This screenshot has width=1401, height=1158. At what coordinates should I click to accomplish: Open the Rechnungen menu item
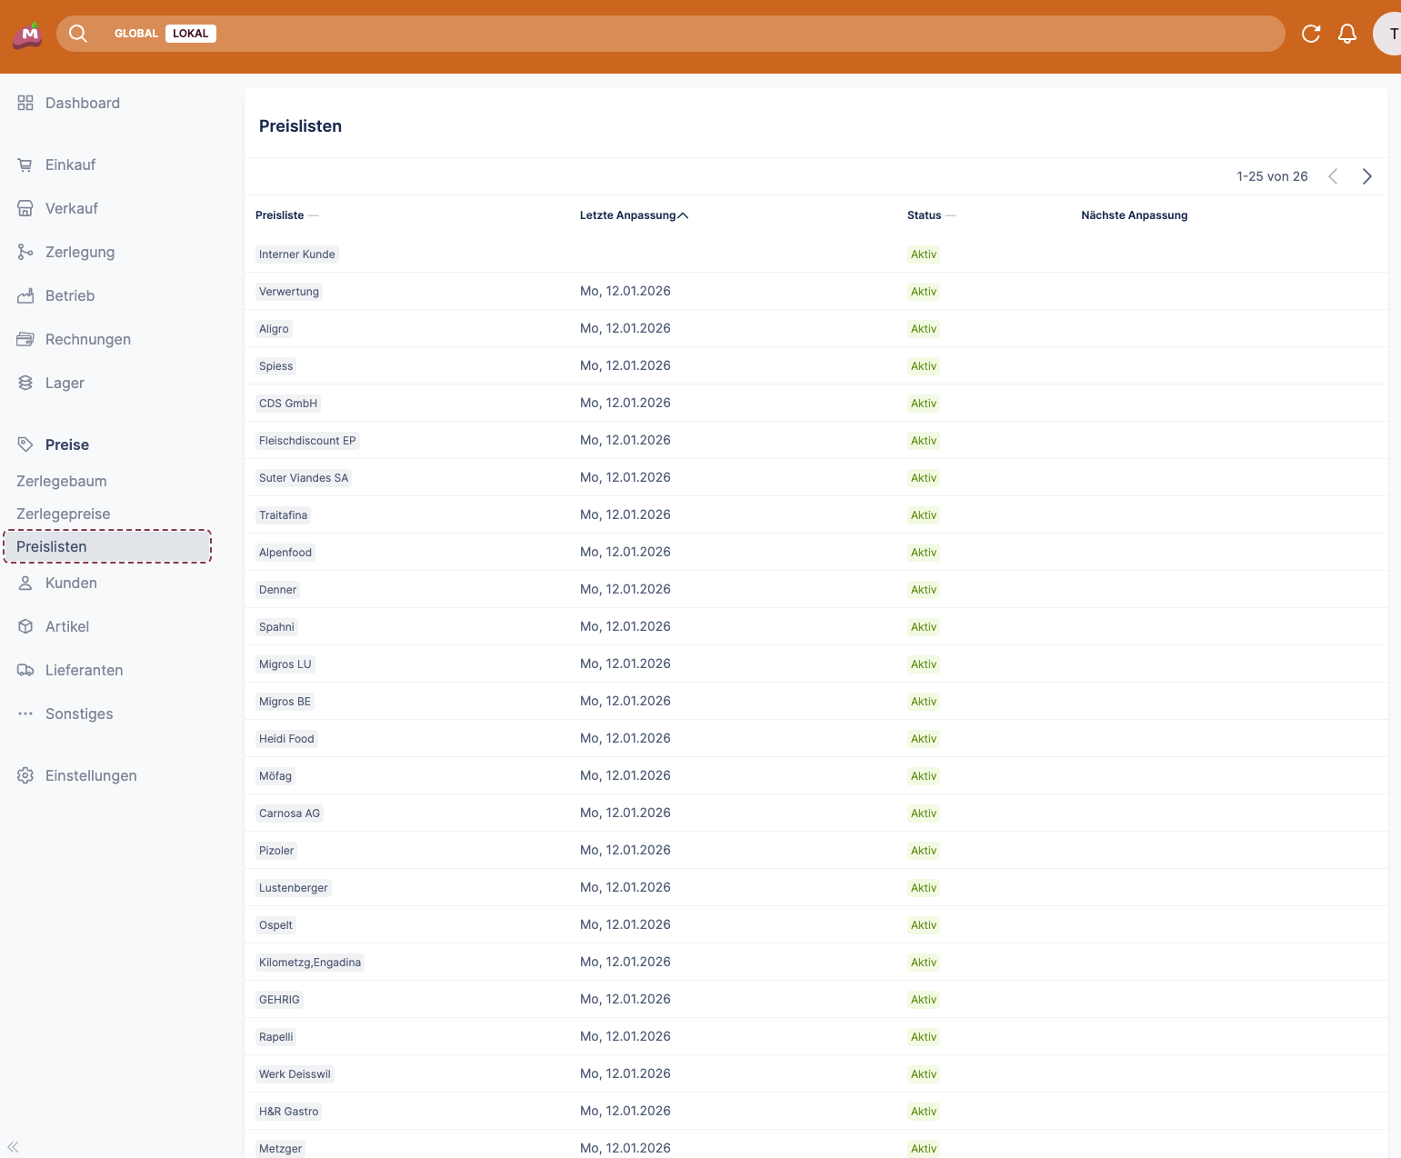pyautogui.click(x=88, y=339)
